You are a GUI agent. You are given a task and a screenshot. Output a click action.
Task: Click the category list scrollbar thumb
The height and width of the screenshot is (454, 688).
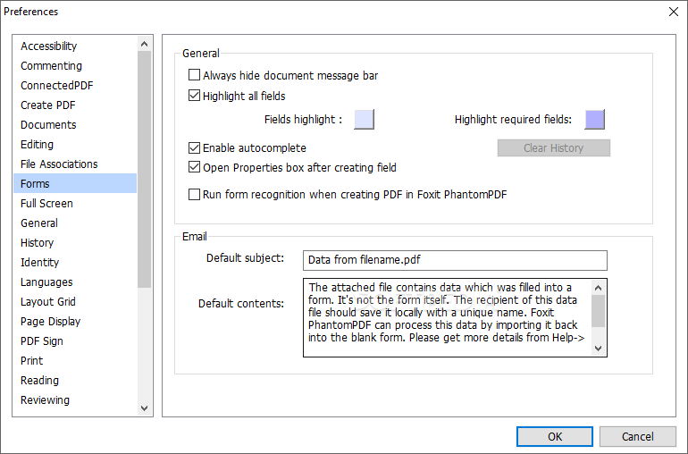click(x=145, y=169)
